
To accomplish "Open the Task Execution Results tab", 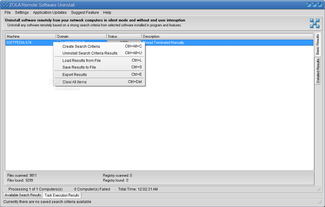I will [x=62, y=195].
